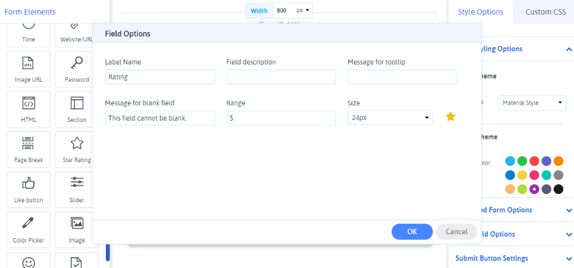Viewport: 574px width, 268px height.
Task: Select the pink color swatch
Action: point(534,175)
